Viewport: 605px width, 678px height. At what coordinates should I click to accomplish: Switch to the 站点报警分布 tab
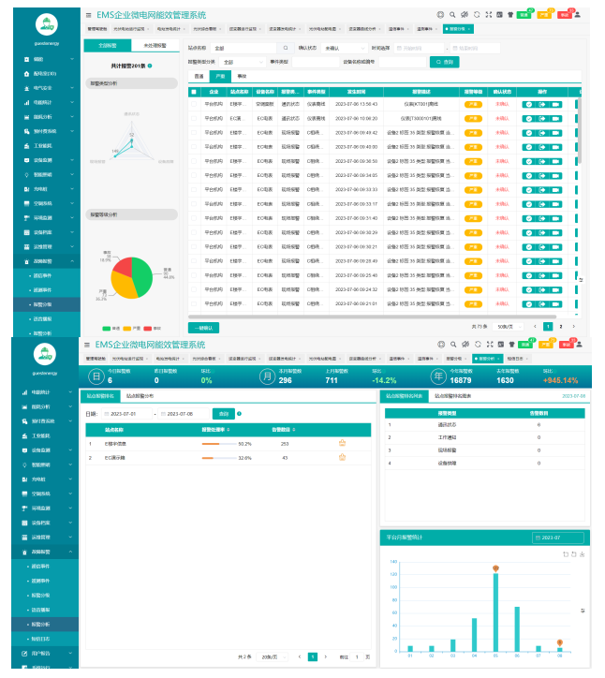point(140,396)
